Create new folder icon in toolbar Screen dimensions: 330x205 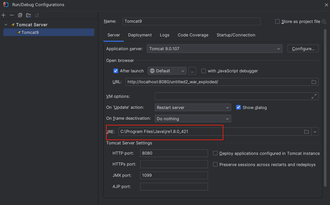pos(29,15)
